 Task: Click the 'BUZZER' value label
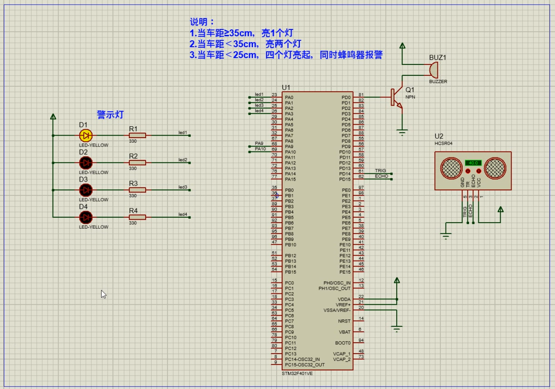tap(438, 82)
